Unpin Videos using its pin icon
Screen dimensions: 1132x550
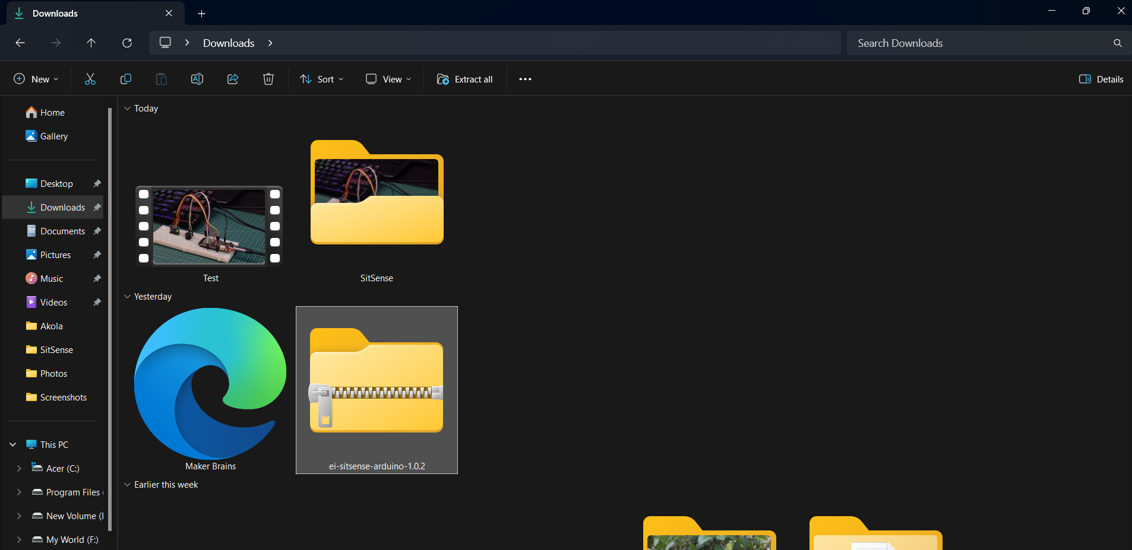click(97, 303)
